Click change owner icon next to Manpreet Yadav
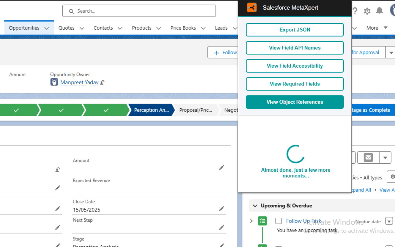 pyautogui.click(x=102, y=82)
